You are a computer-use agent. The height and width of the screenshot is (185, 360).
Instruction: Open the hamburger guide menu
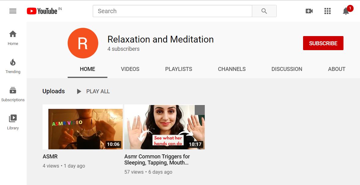pyautogui.click(x=13, y=11)
